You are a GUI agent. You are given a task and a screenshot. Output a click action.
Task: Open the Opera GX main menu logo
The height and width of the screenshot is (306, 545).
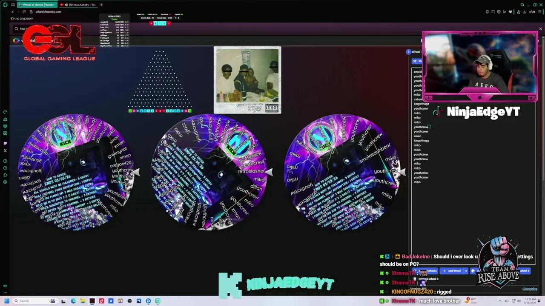tap(5, 5)
